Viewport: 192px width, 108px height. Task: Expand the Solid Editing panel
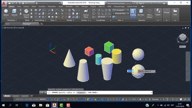tap(40, 20)
